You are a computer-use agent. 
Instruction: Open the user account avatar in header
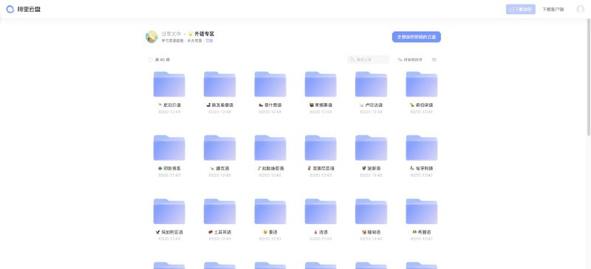pos(580,10)
